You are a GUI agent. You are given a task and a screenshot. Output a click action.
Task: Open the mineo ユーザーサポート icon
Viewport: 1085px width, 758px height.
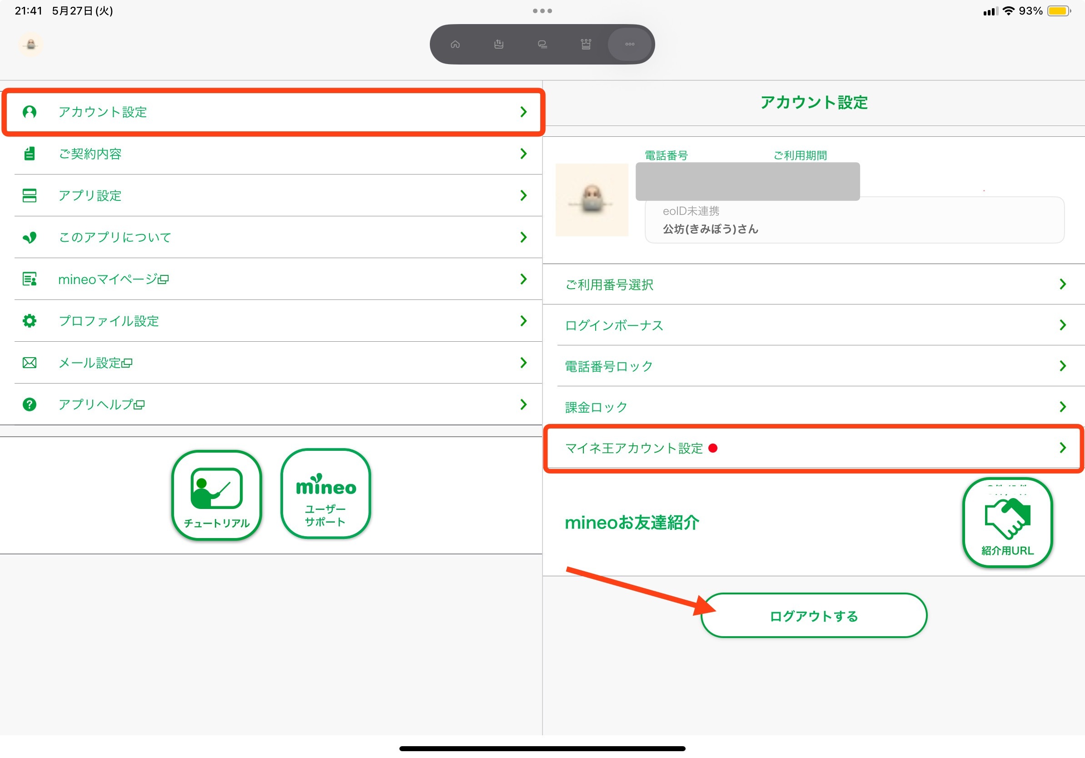326,494
